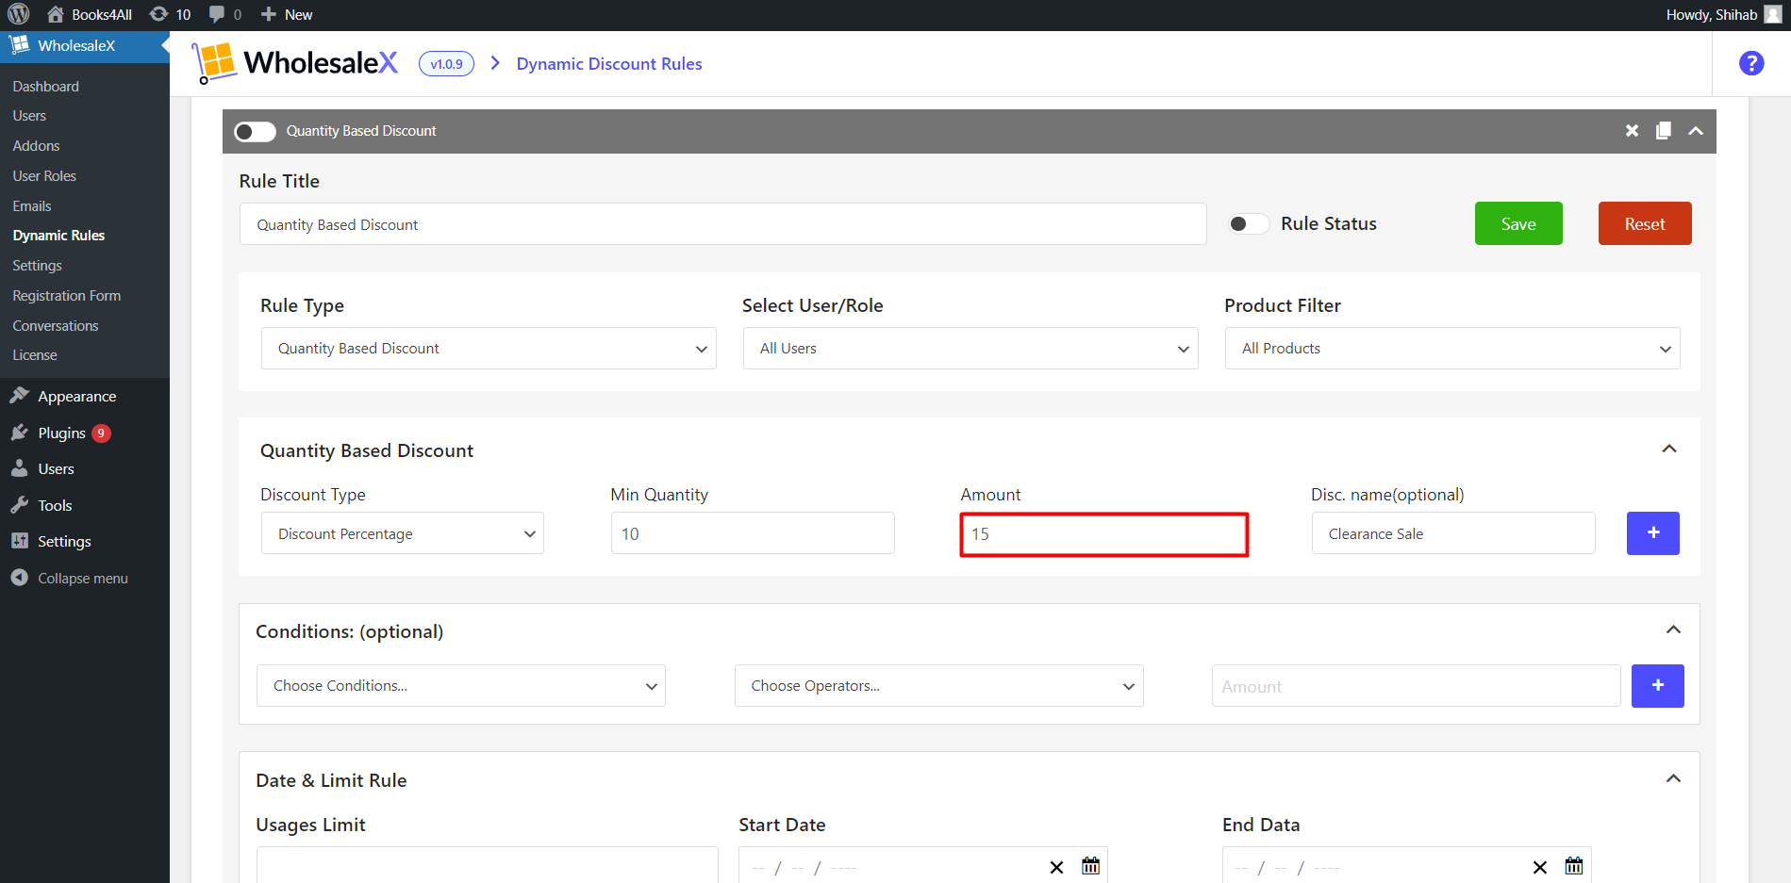Click the Start Date input field
The width and height of the screenshot is (1791, 883).
coord(922,865)
